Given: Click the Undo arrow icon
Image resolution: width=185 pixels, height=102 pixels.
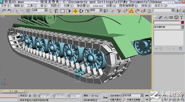Looking at the screenshot, I should coord(4,11).
